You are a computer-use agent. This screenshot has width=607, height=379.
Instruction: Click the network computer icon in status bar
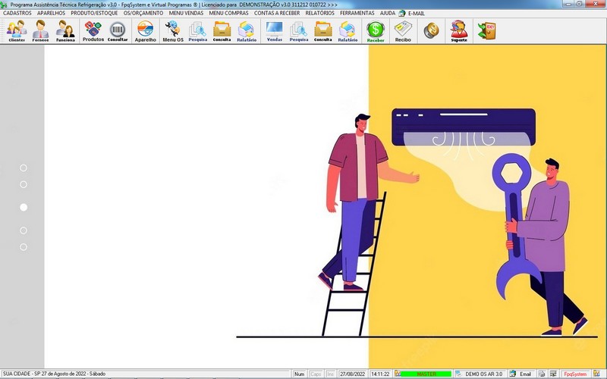553,374
